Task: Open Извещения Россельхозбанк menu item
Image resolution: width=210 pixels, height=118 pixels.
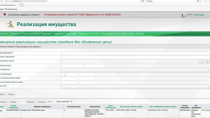Action: (114, 34)
